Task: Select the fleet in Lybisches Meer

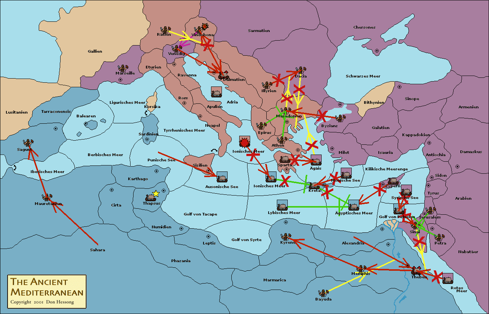Action: point(282,205)
